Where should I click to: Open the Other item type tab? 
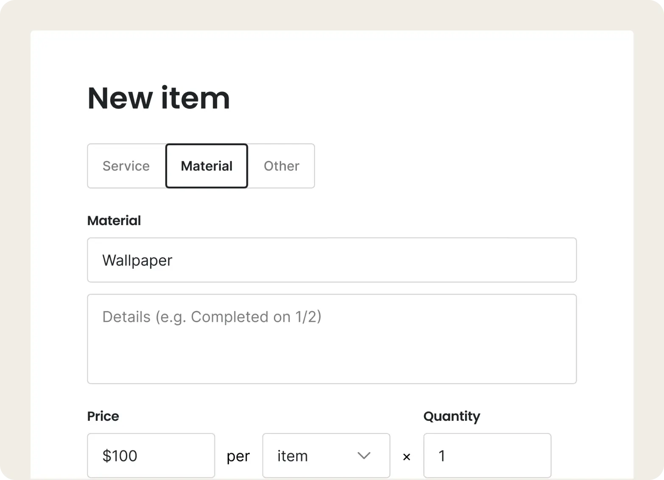pyautogui.click(x=282, y=166)
